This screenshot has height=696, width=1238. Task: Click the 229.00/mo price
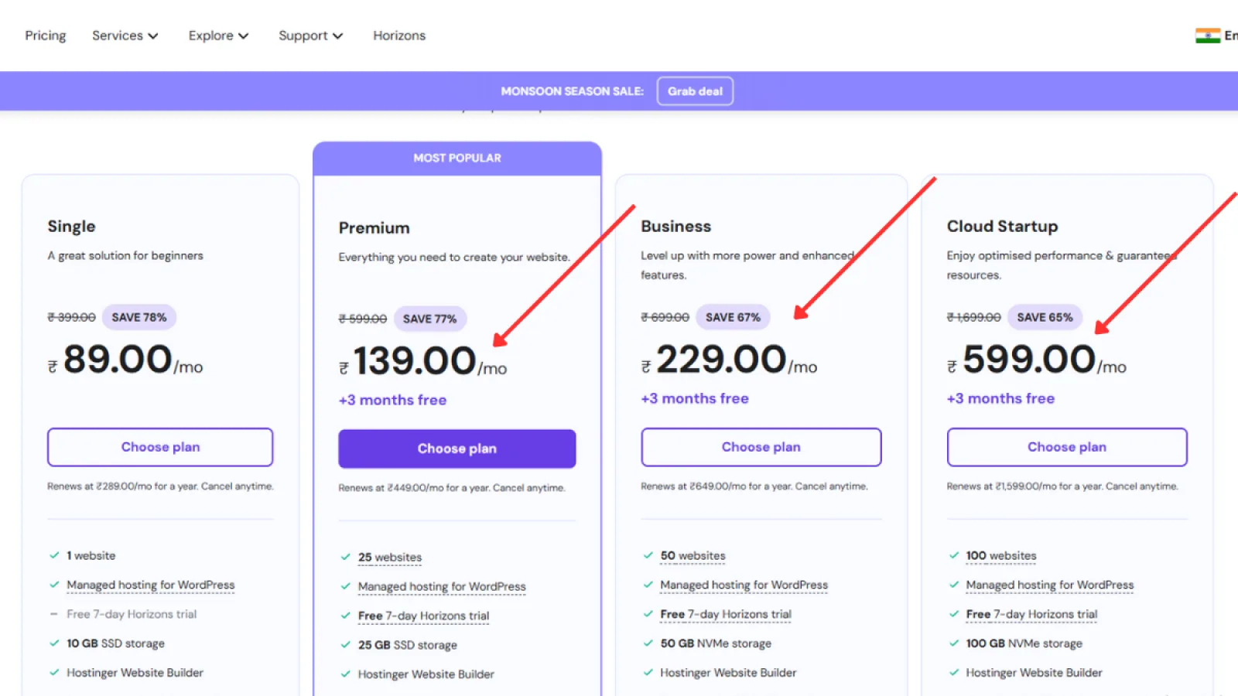729,360
